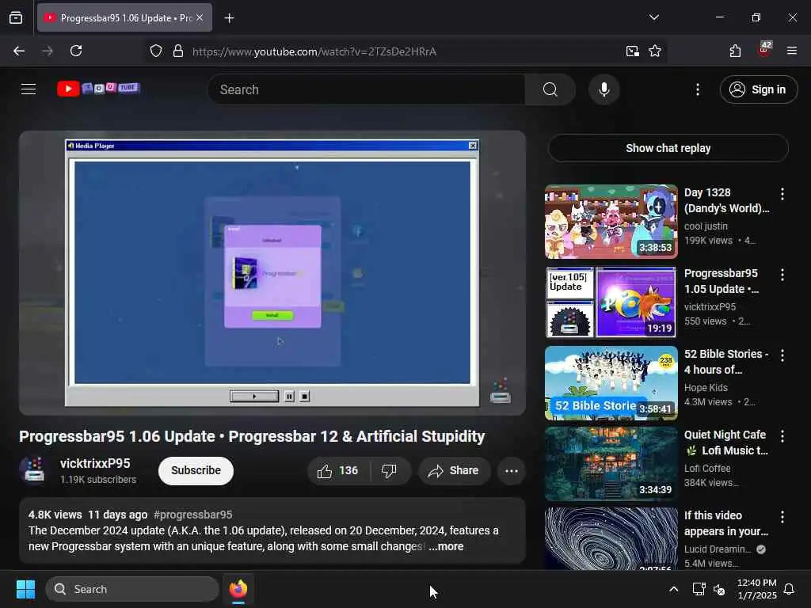Subscribe to vicktrixxP95
Screen dimensions: 811x608
coord(196,470)
